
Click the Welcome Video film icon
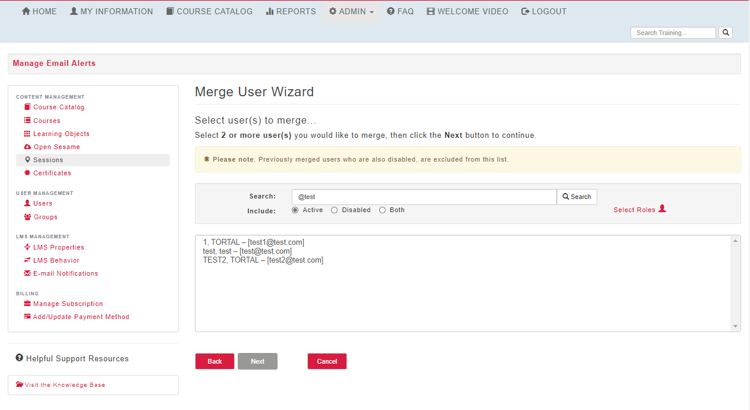click(431, 11)
